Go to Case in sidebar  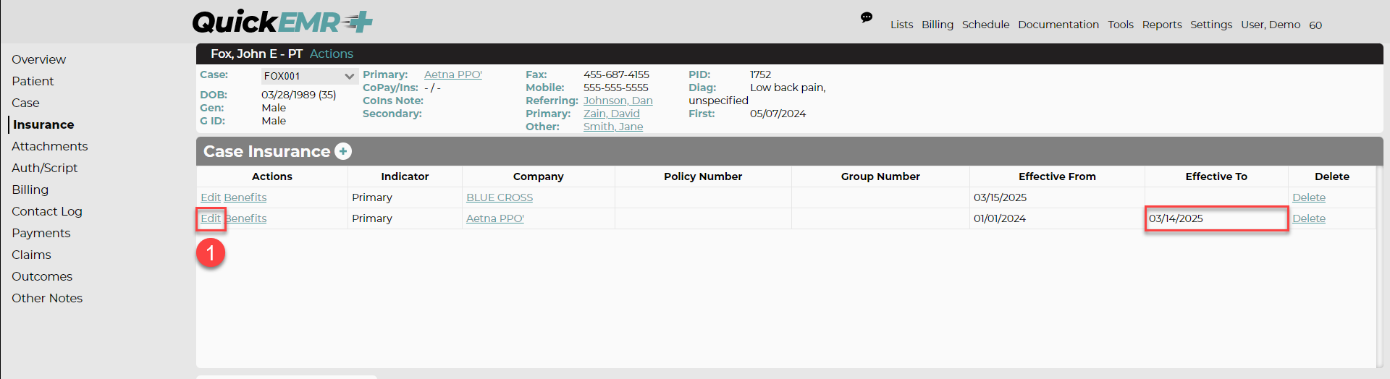[x=25, y=103]
